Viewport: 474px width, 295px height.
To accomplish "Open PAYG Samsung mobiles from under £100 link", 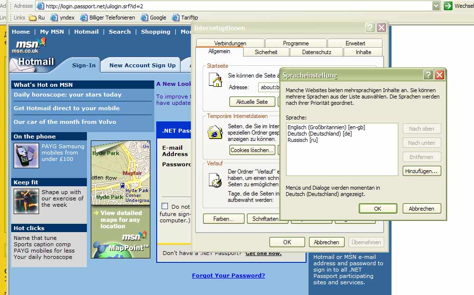I will 63,153.
